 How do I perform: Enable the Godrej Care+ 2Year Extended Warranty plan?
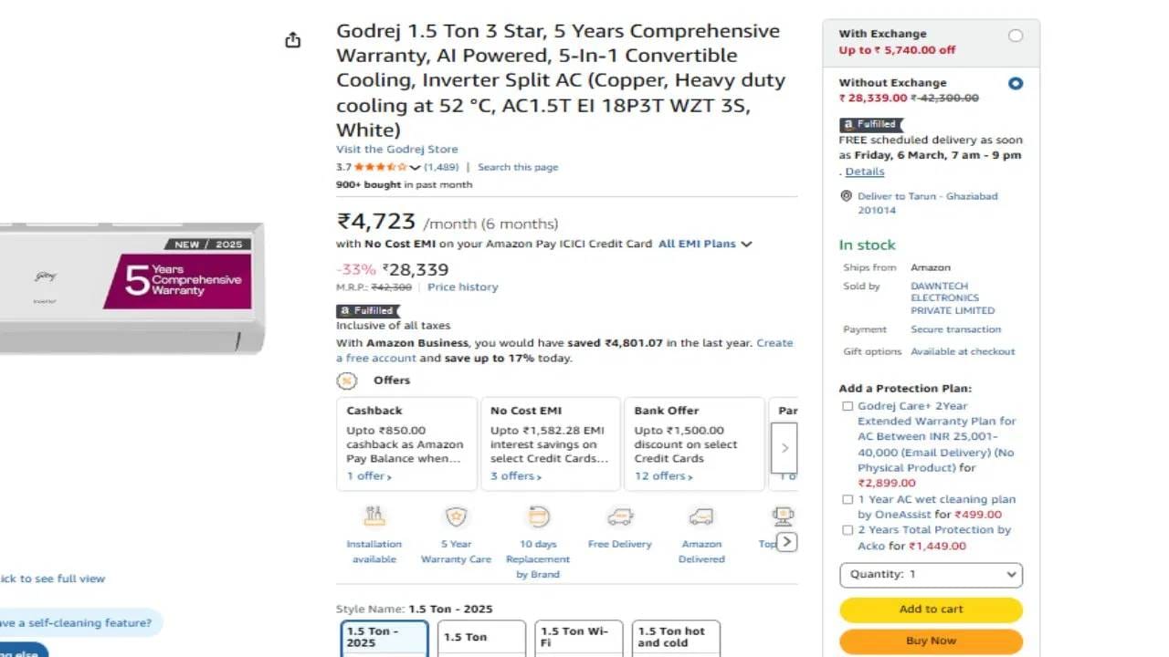tap(848, 406)
